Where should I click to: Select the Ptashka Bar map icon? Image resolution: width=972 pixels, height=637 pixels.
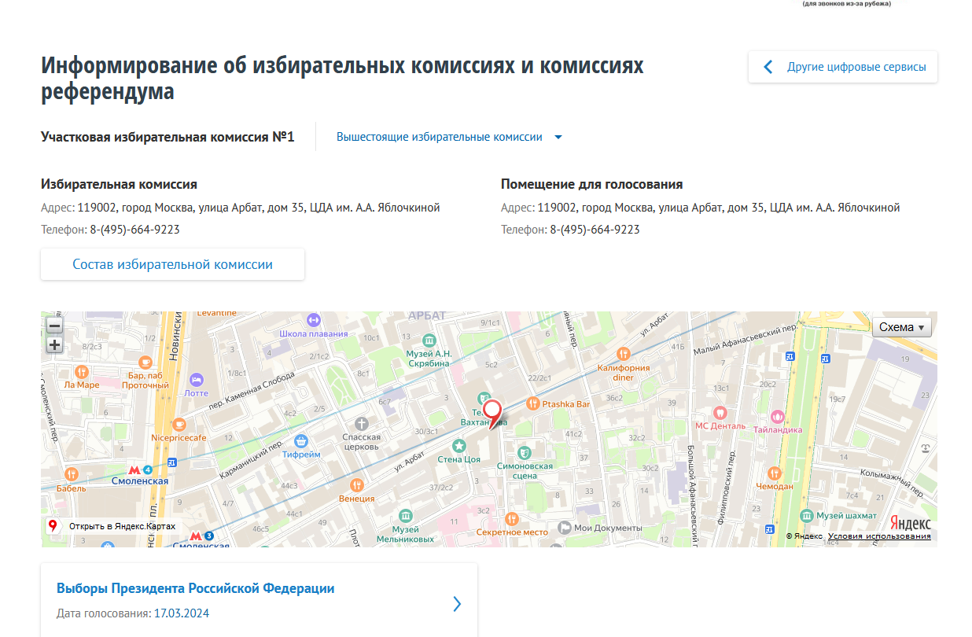(533, 403)
